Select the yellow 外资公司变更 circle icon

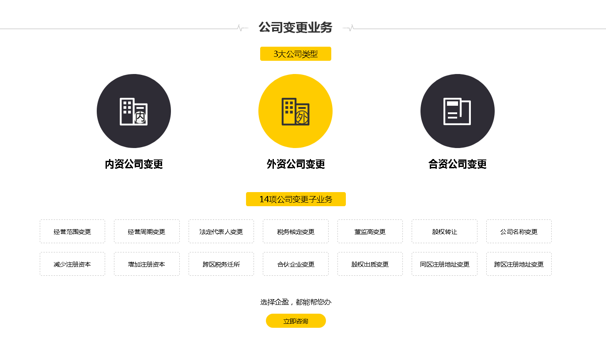[295, 111]
